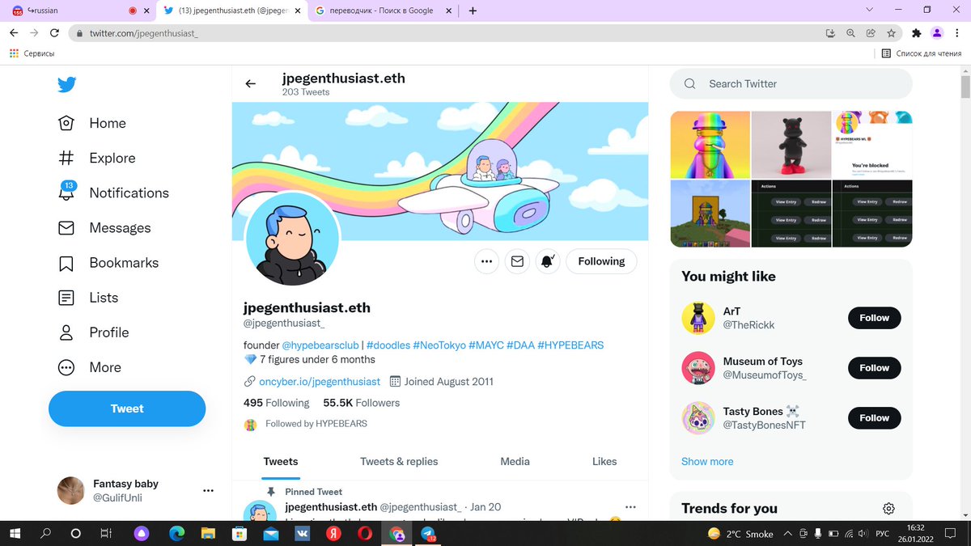This screenshot has width=971, height=546.
Task: Open the More menu in sidebar
Action: click(x=89, y=366)
